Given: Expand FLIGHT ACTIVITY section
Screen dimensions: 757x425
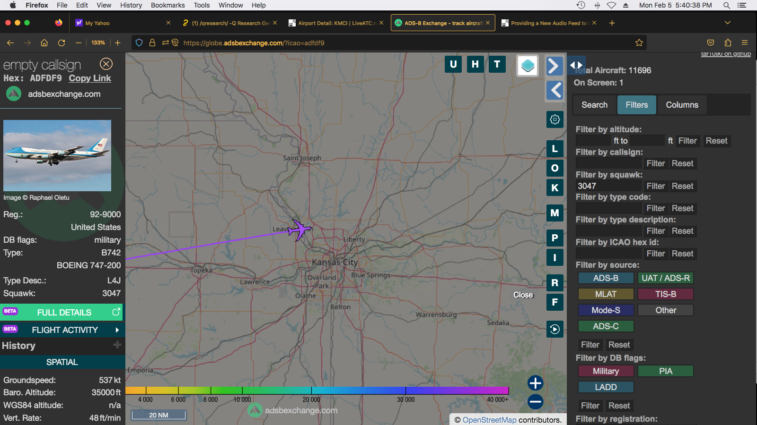Looking at the screenshot, I should pos(62,330).
